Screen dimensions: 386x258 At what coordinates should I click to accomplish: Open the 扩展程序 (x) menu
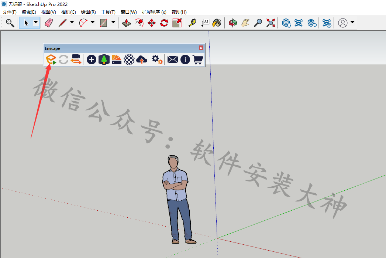click(154, 12)
